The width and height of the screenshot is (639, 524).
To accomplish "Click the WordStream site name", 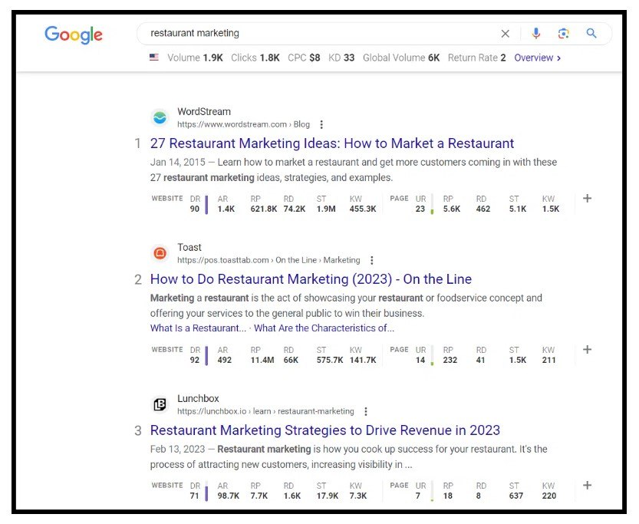I will (x=204, y=112).
